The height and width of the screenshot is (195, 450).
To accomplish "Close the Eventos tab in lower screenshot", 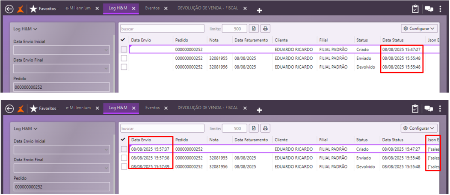I will (x=166, y=108).
